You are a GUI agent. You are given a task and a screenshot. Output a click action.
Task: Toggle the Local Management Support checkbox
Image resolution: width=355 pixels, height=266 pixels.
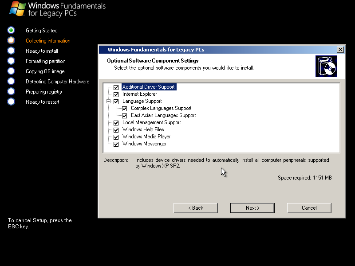click(116, 123)
